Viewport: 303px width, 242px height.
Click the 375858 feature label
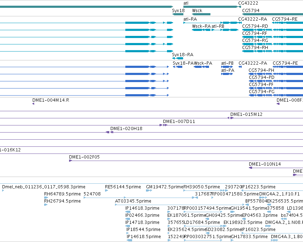point(275,209)
